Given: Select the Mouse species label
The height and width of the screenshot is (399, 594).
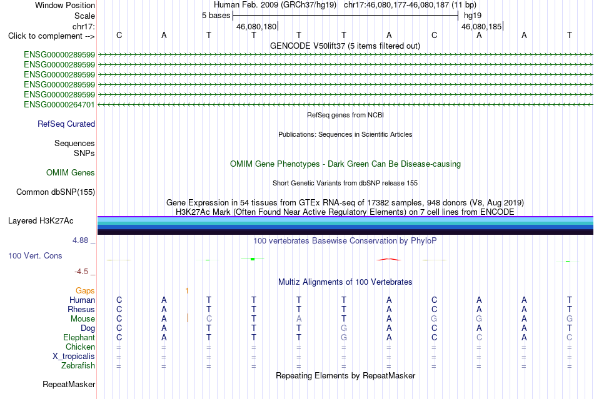Looking at the screenshot, I should click(x=83, y=319).
